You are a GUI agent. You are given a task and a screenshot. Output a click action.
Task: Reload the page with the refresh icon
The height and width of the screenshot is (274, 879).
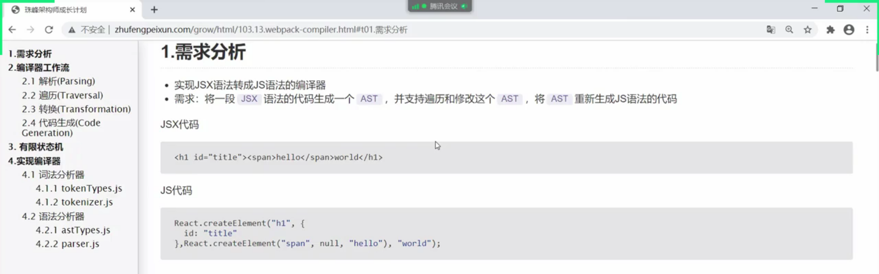tap(49, 30)
